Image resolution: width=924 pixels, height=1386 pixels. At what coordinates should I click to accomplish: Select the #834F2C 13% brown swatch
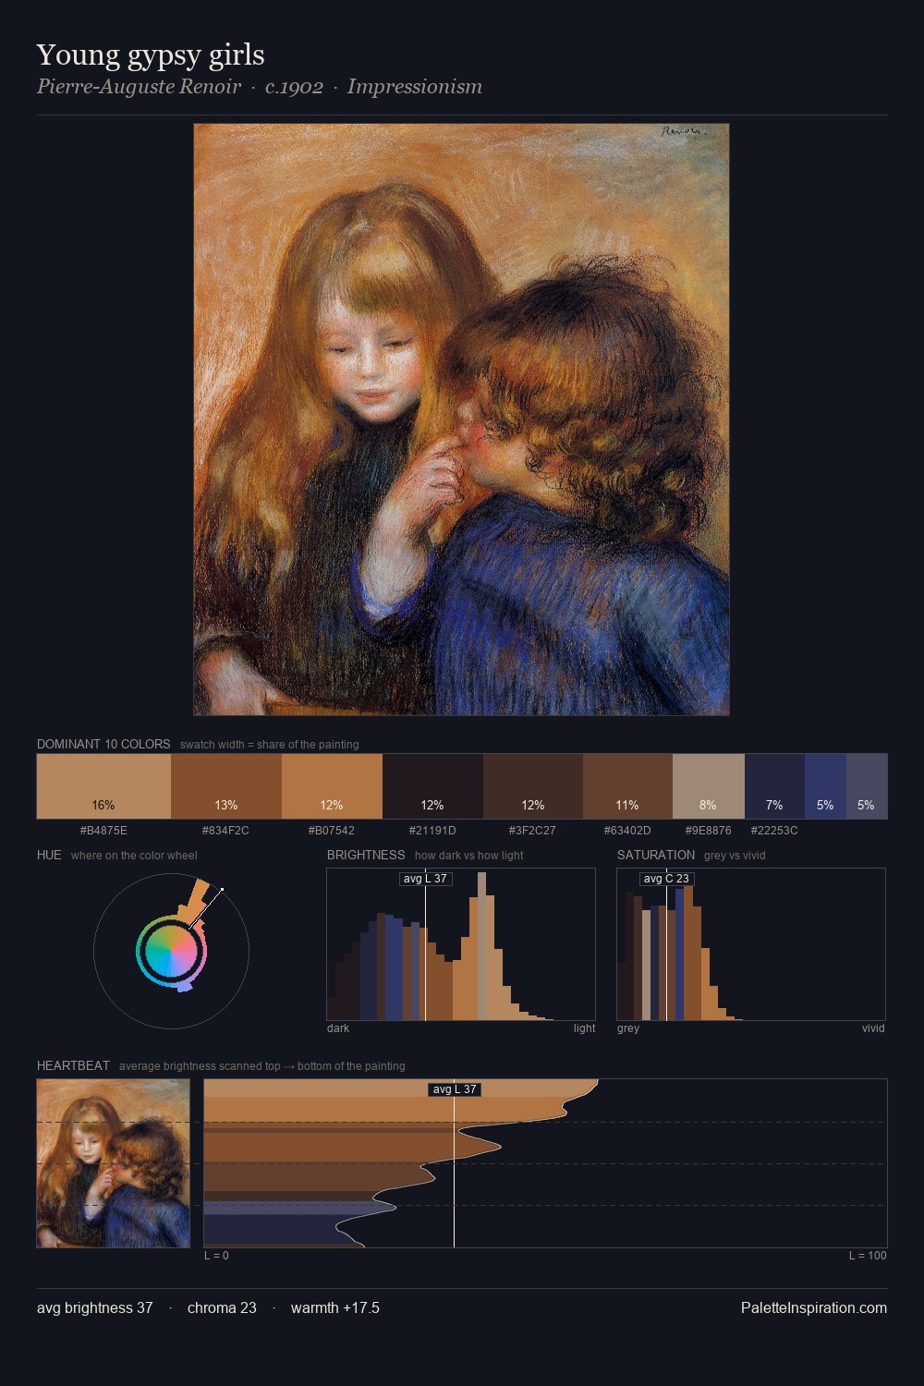tap(226, 786)
